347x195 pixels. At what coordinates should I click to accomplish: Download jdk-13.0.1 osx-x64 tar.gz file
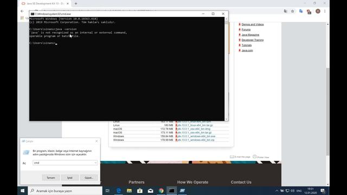coord(194,133)
